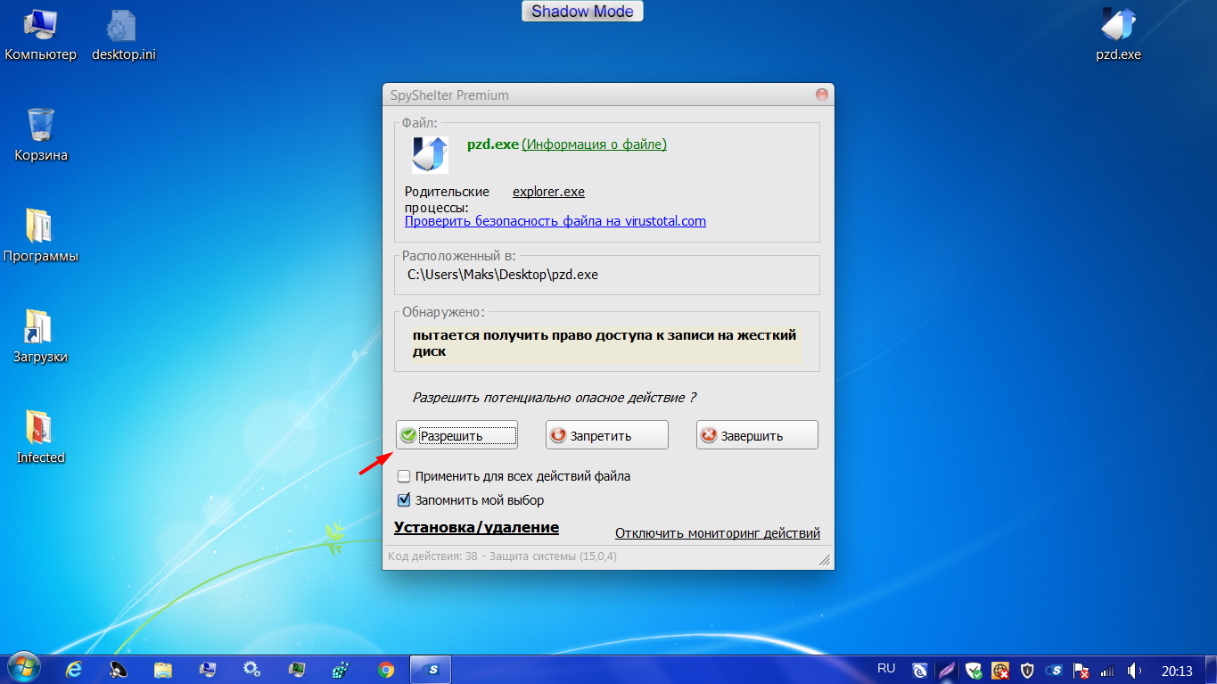Click the explorer.exe parent process link
Image resolution: width=1217 pixels, height=684 pixels.
[x=548, y=192]
